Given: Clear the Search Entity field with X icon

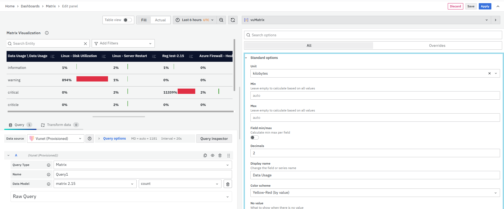Looking at the screenshot, I should pyautogui.click(x=85, y=44).
